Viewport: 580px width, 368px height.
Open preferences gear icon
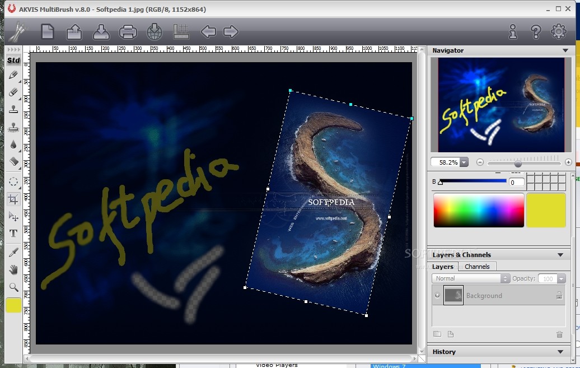[559, 31]
